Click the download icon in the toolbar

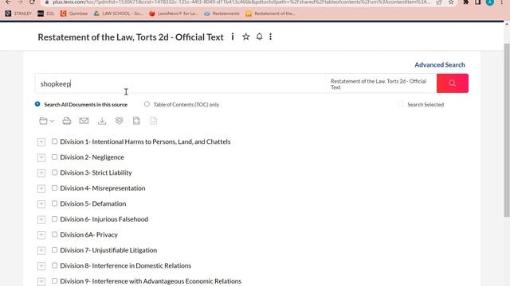tap(102, 121)
